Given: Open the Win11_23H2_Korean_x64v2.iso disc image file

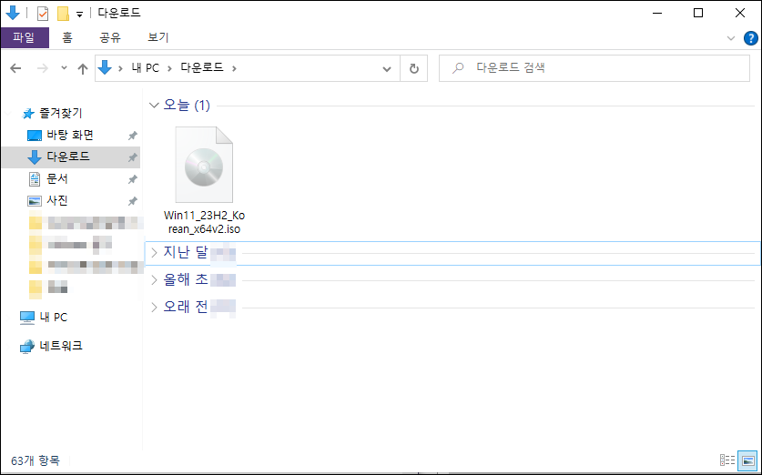Looking at the screenshot, I should click(x=204, y=181).
